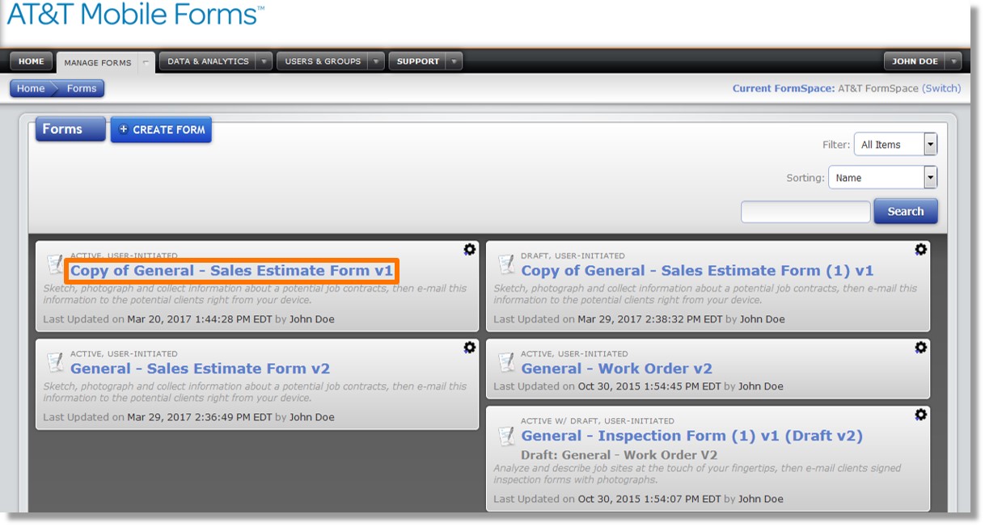Open the DATA & ANALYTICS menu
Viewport: 985px width, 527px height.
tap(208, 61)
